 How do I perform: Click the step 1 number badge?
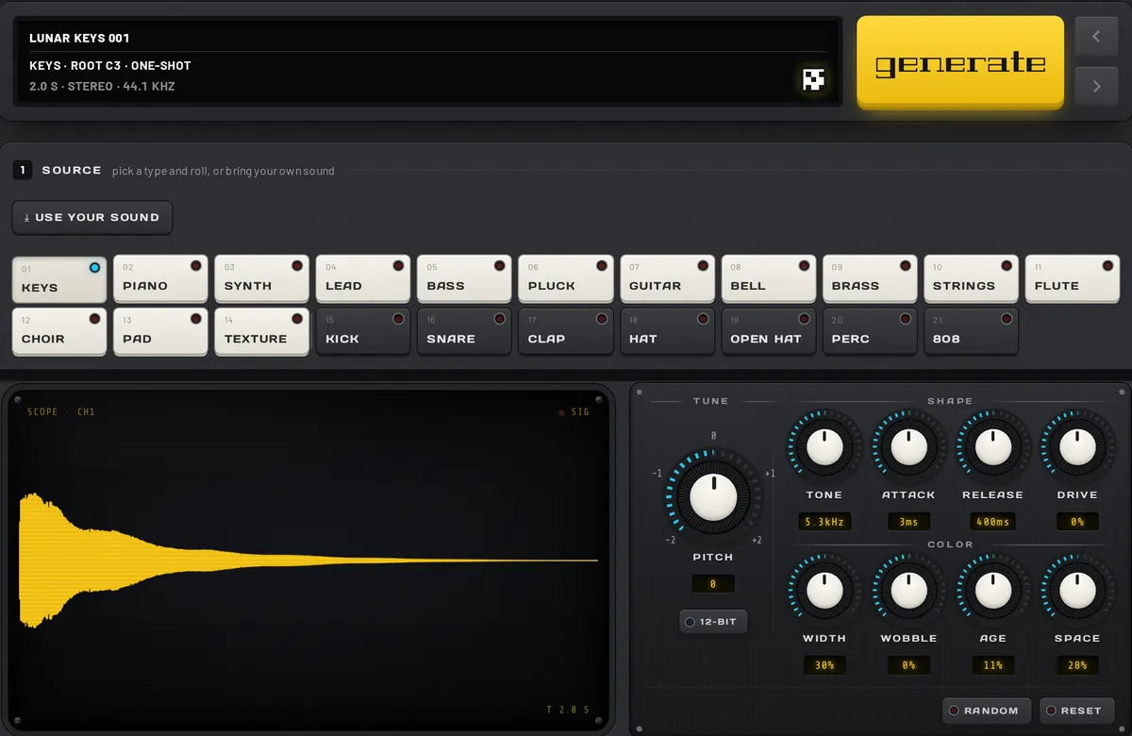click(x=23, y=170)
